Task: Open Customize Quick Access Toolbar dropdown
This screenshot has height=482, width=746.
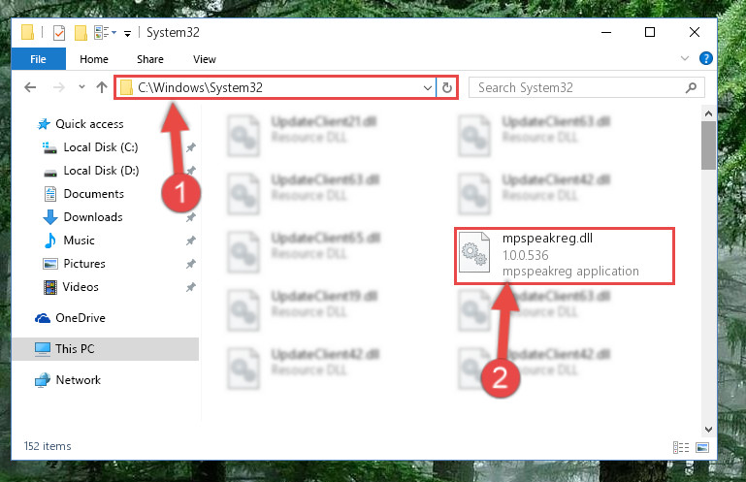Action: click(127, 33)
